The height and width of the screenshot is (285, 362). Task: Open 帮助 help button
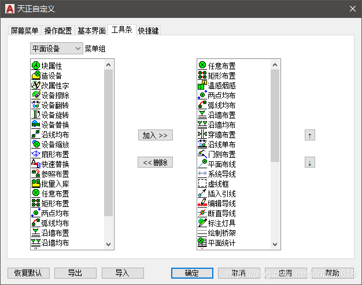(x=333, y=273)
